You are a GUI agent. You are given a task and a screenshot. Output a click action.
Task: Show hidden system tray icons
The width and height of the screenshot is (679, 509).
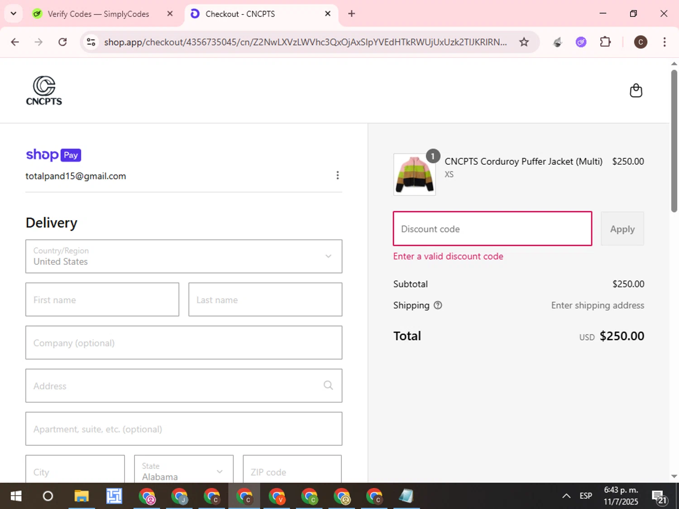566,496
